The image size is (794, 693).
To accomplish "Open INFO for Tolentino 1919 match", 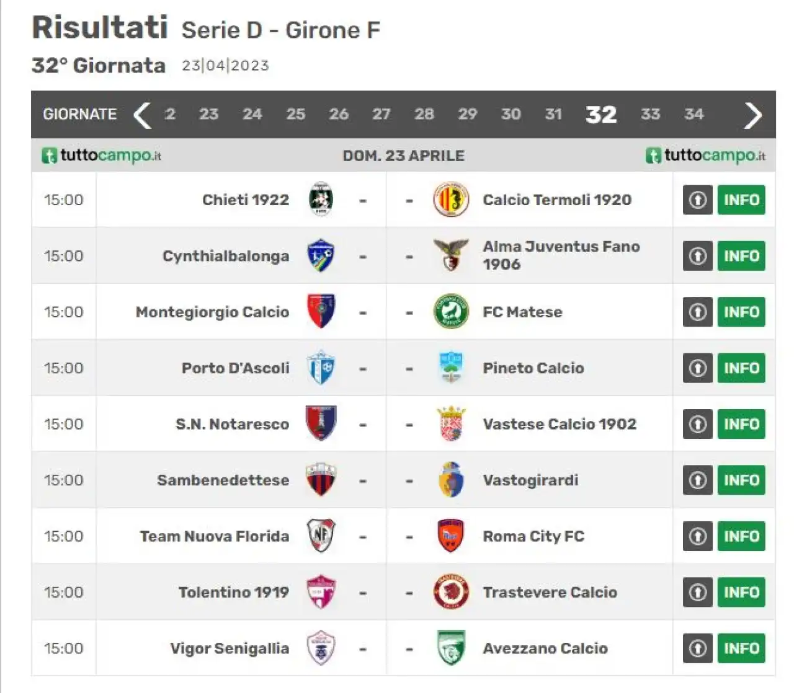I will (741, 592).
